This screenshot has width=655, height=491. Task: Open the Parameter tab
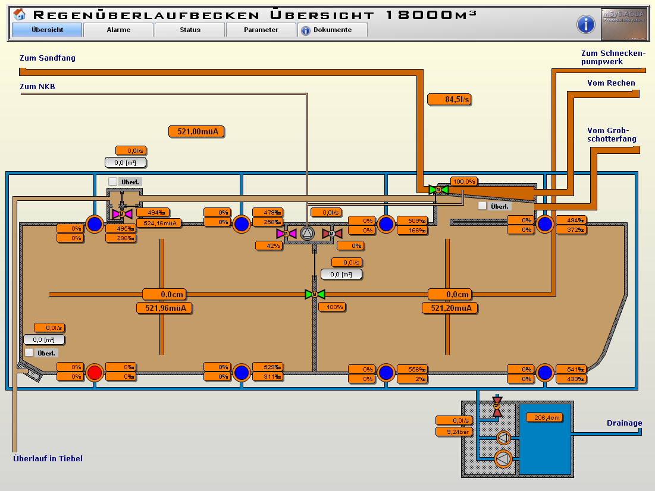click(x=261, y=30)
